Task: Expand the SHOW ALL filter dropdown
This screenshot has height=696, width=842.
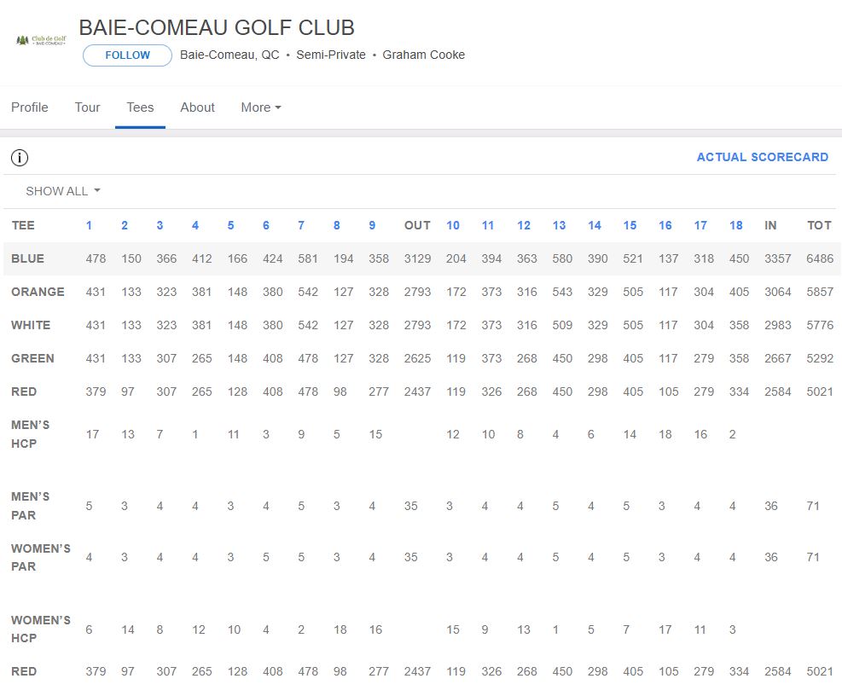Action: 63,191
